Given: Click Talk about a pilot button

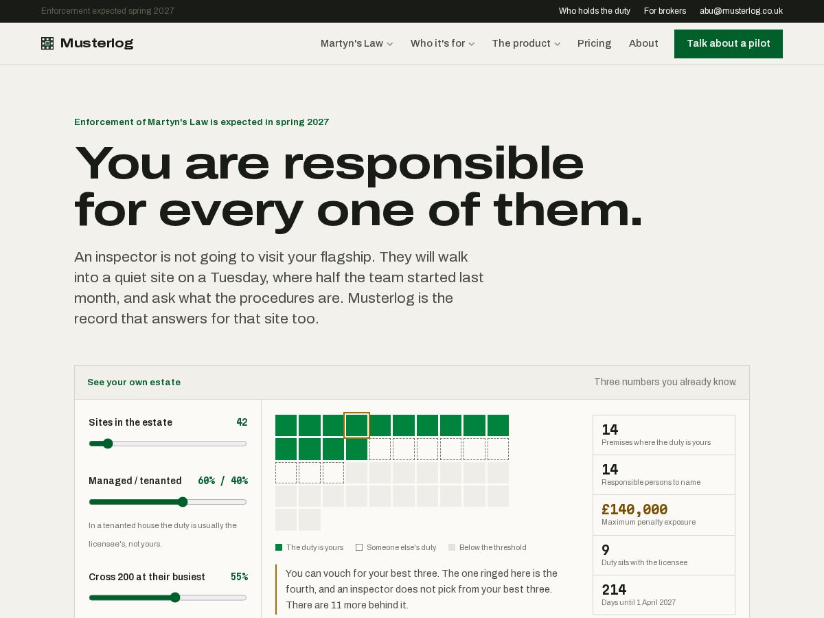Looking at the screenshot, I should pyautogui.click(x=729, y=44).
